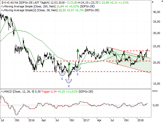Select the Moving Average Simple(2) [Close, 38, Nein] label

click(x=31, y=10)
